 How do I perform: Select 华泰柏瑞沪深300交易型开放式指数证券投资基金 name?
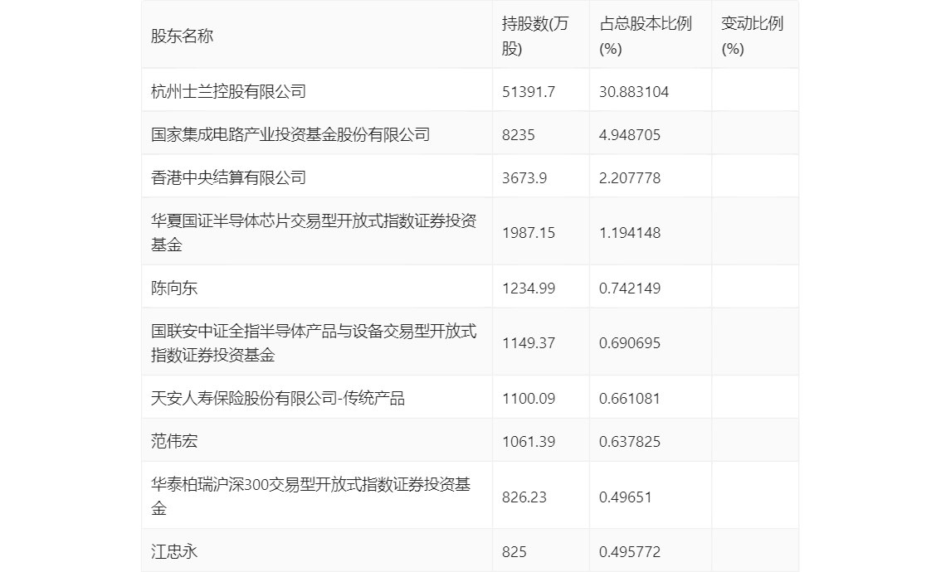pyautogui.click(x=311, y=497)
